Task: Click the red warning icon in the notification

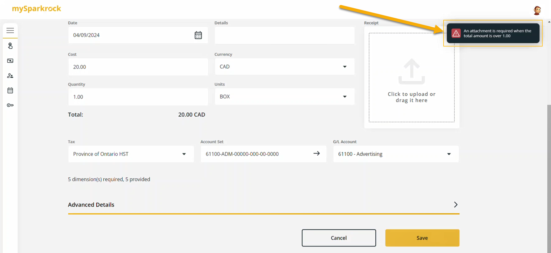Action: click(x=456, y=33)
